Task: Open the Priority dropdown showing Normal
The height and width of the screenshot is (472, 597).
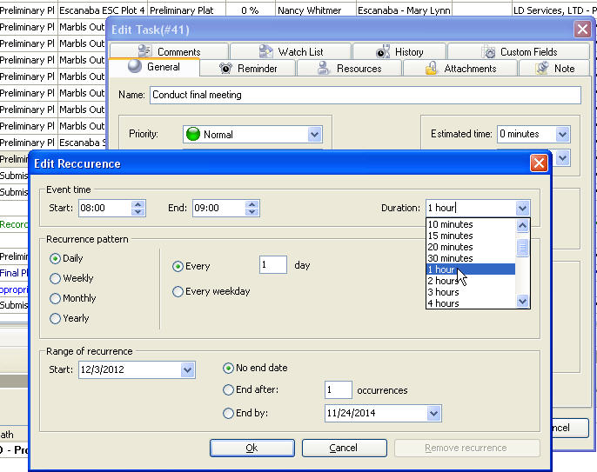Action: click(314, 135)
